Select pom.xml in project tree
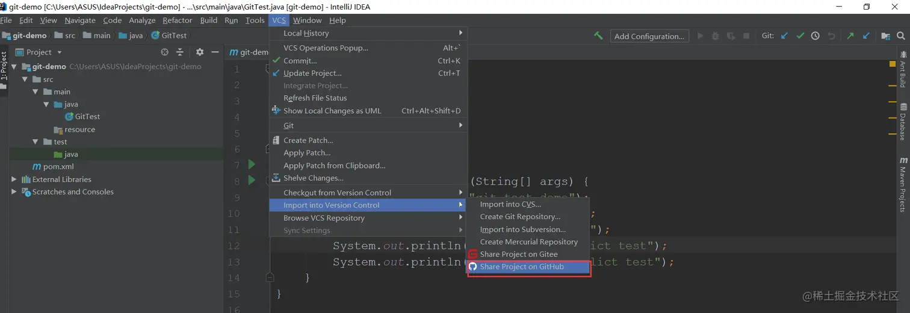The image size is (910, 313). (53, 166)
